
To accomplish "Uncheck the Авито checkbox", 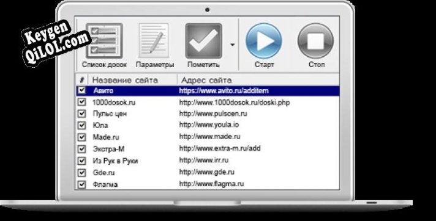I will coord(81,90).
